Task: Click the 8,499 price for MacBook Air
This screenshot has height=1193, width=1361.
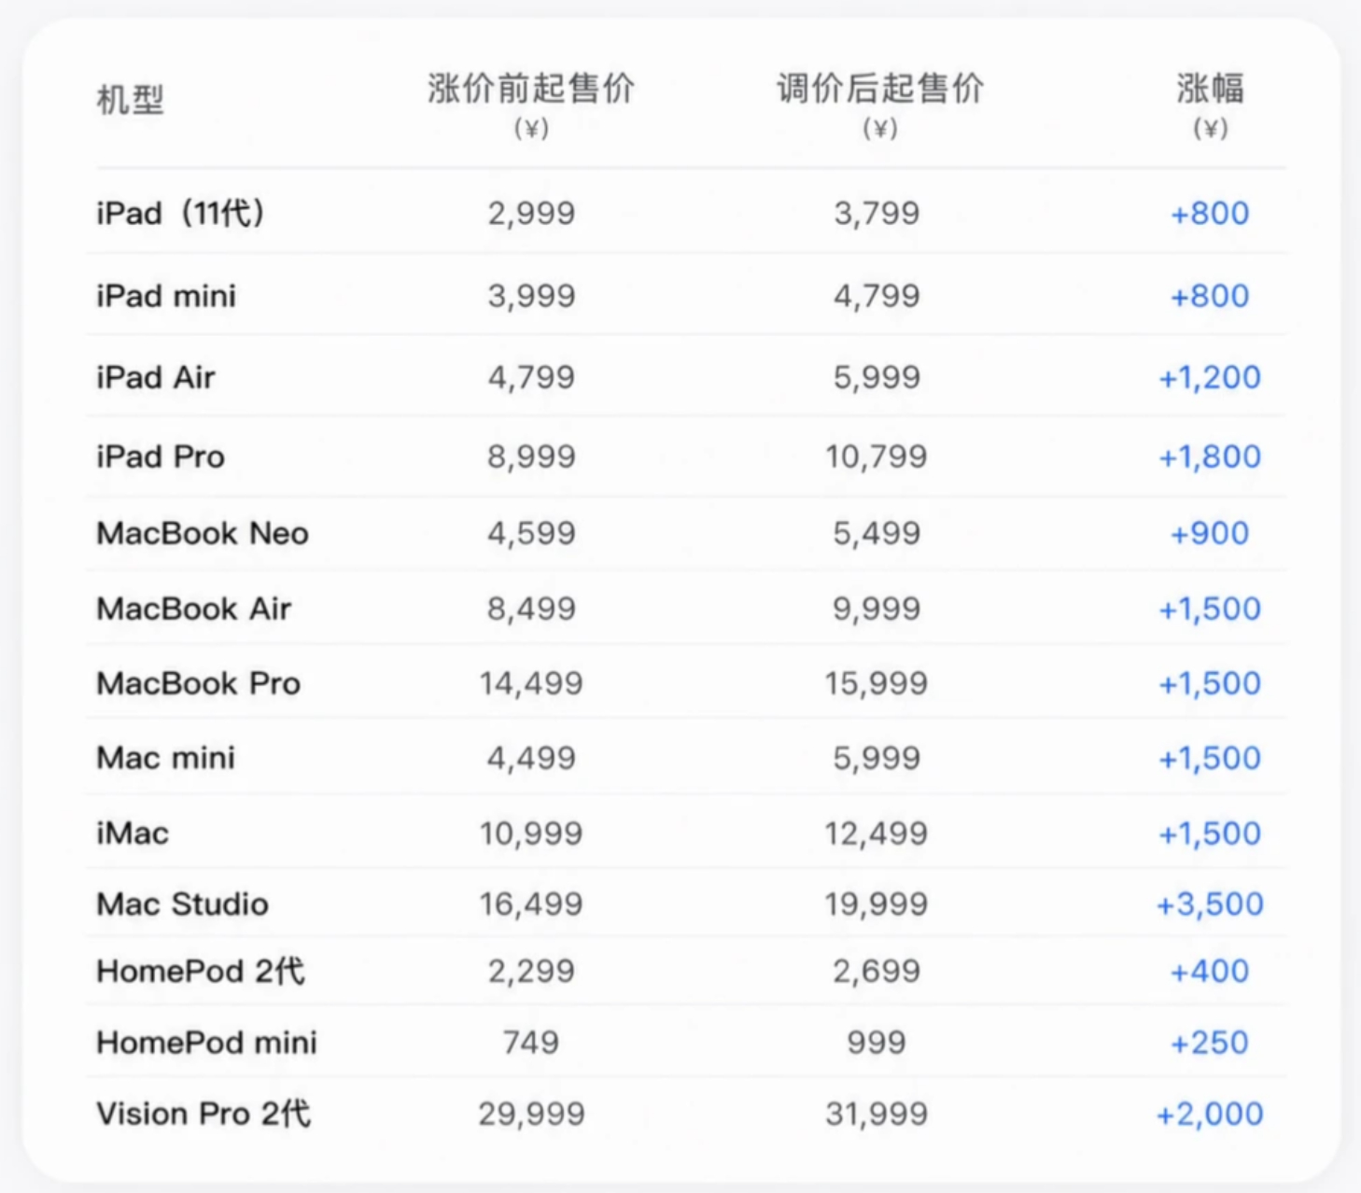Action: tap(531, 609)
